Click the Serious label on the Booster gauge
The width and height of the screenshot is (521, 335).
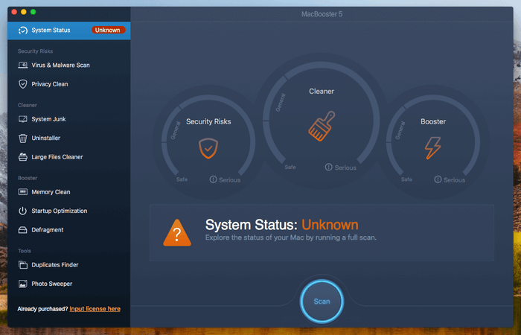[454, 180]
